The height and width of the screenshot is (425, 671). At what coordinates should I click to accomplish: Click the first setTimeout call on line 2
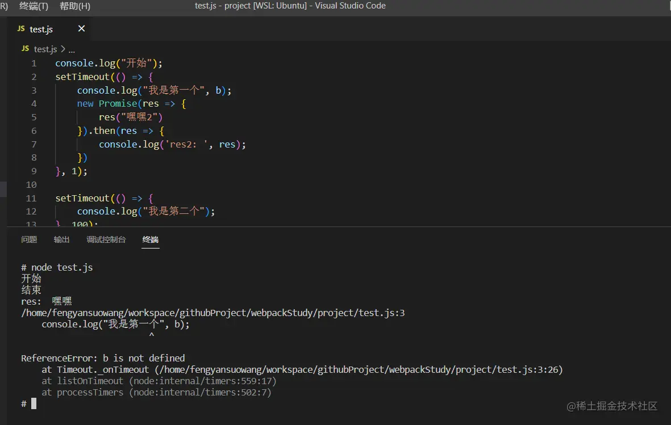tap(82, 77)
